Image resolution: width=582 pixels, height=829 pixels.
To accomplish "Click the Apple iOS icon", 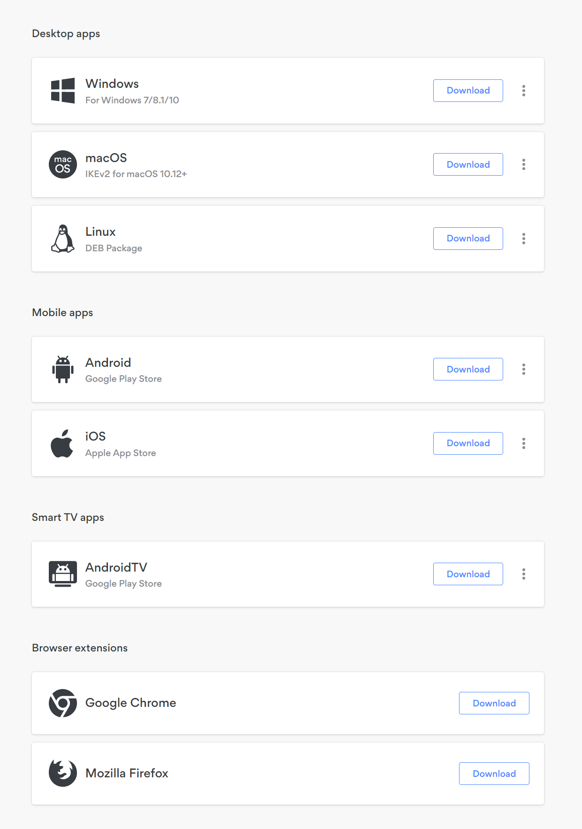I will point(62,443).
